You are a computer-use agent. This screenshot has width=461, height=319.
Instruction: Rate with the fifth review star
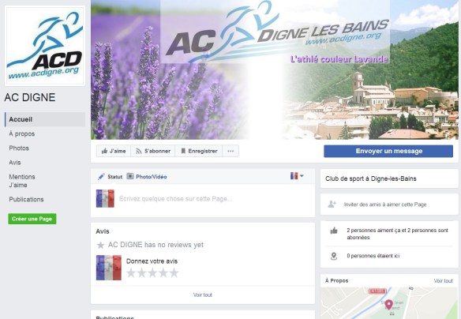pos(174,273)
